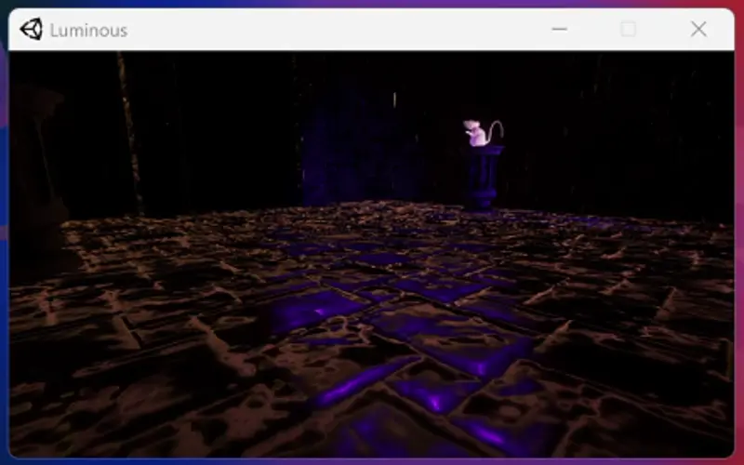Screen dimensions: 744x465
Task: Click the glowing white mouse figure
Action: tap(477, 134)
